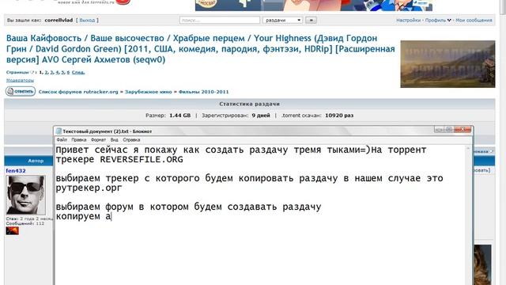Click the Notepad document icon in title bar
Viewport: 506px width, 285px height.
click(59, 131)
